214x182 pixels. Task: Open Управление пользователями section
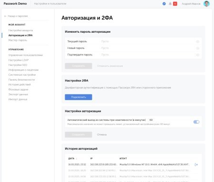(26, 55)
